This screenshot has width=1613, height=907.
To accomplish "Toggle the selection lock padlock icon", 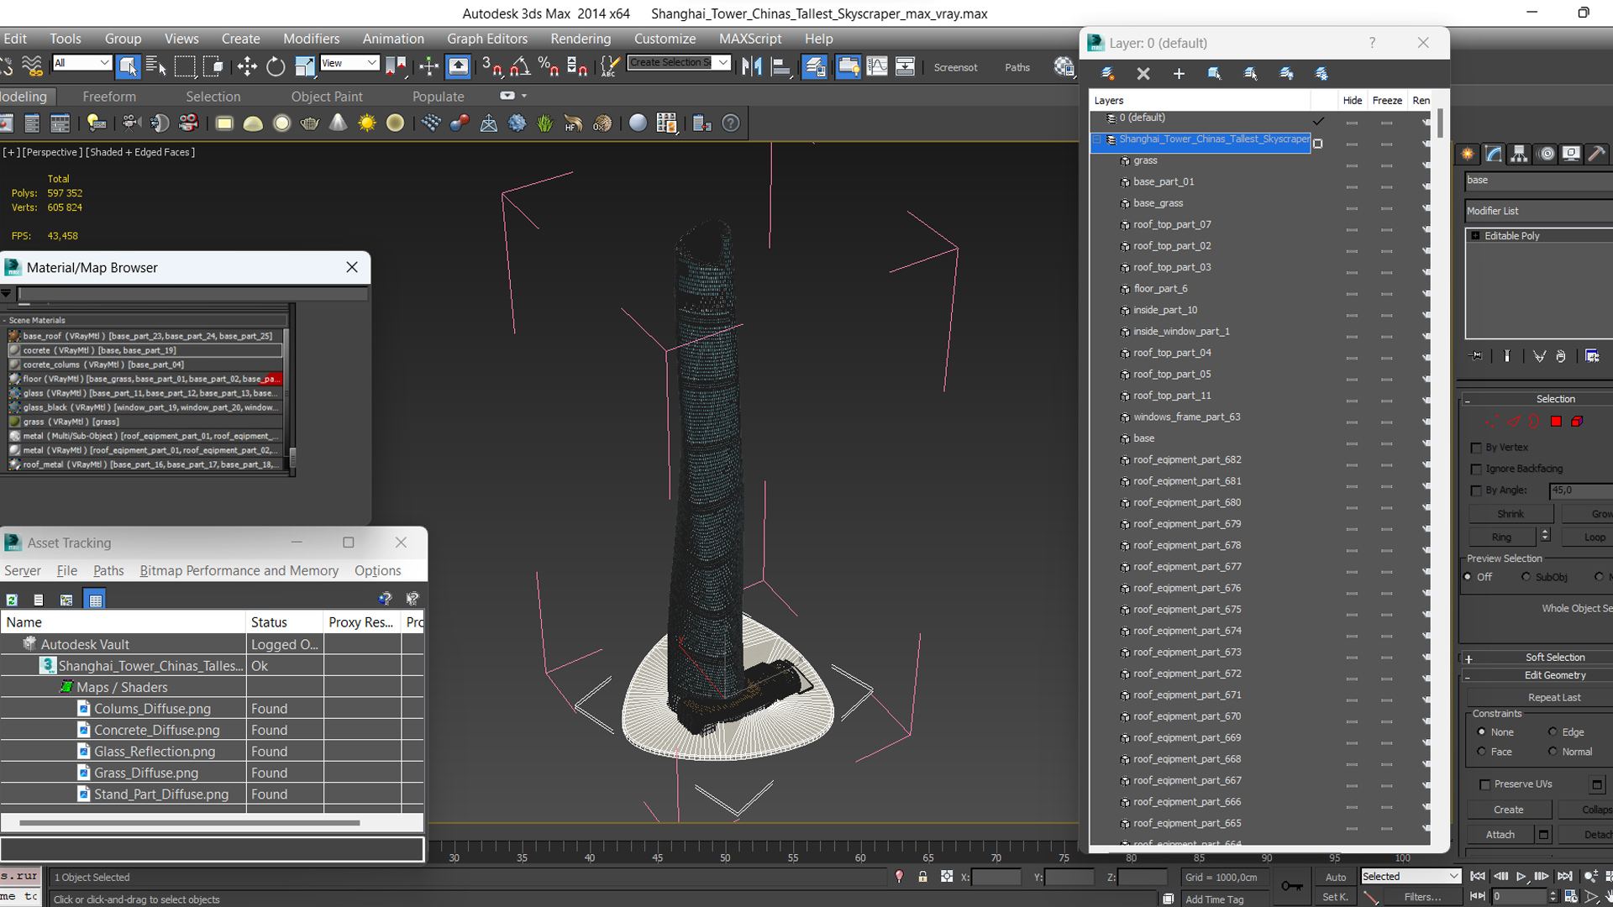I will tap(922, 877).
